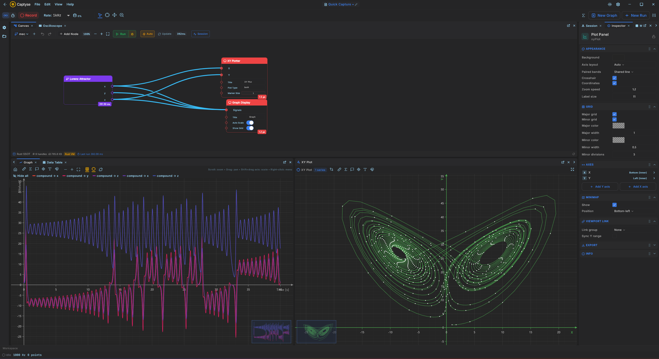The width and height of the screenshot is (659, 359).
Task: Click the sigma statistics icon in Graph toolbar
Action: click(30, 169)
